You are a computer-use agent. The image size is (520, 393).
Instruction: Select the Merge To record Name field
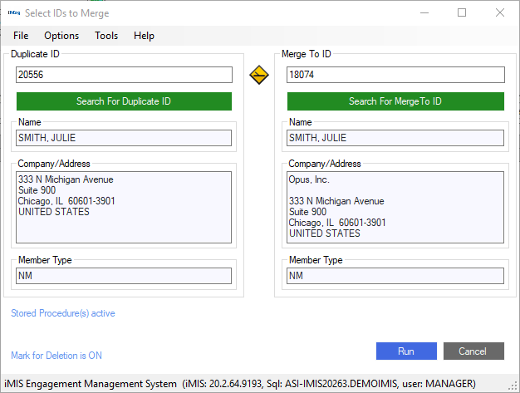click(395, 138)
